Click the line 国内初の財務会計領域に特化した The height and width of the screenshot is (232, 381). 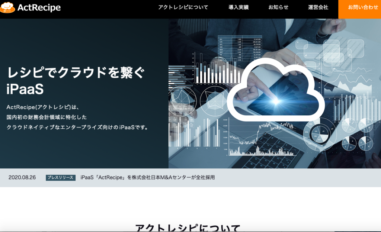coord(47,117)
